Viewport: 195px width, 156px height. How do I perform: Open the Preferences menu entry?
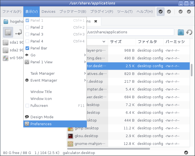point(55,124)
